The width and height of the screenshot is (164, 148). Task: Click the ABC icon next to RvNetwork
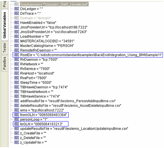(17, 64)
